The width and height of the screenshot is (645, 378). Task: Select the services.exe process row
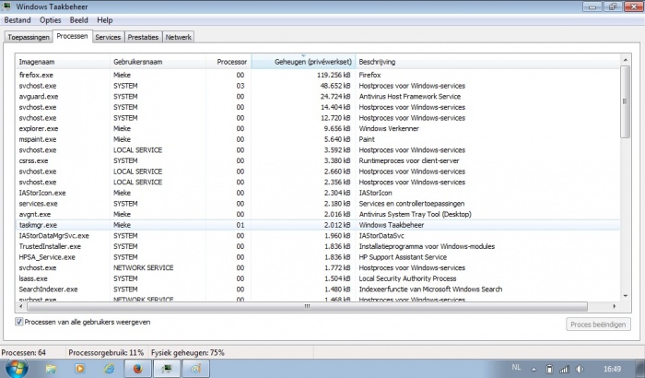[x=318, y=204]
